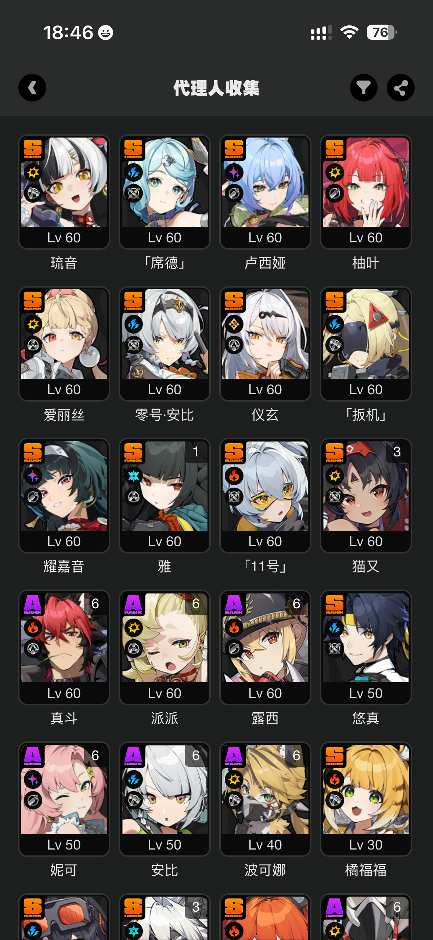
Task: Select 爱丽丝 character portrait
Action: coord(64,344)
